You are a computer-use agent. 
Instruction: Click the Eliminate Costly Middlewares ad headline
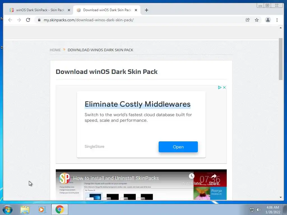pyautogui.click(x=137, y=104)
